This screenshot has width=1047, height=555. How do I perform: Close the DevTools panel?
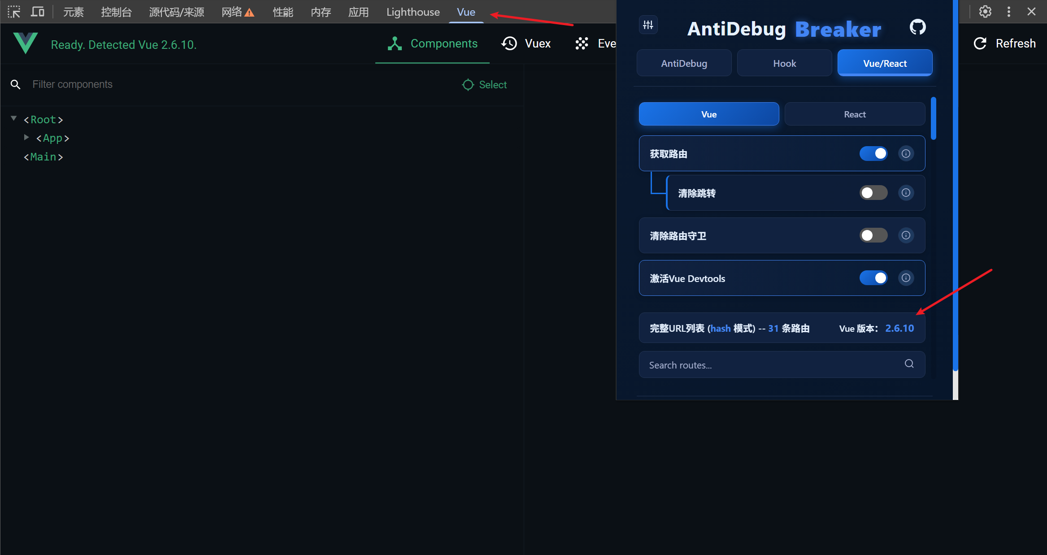pos(1031,12)
